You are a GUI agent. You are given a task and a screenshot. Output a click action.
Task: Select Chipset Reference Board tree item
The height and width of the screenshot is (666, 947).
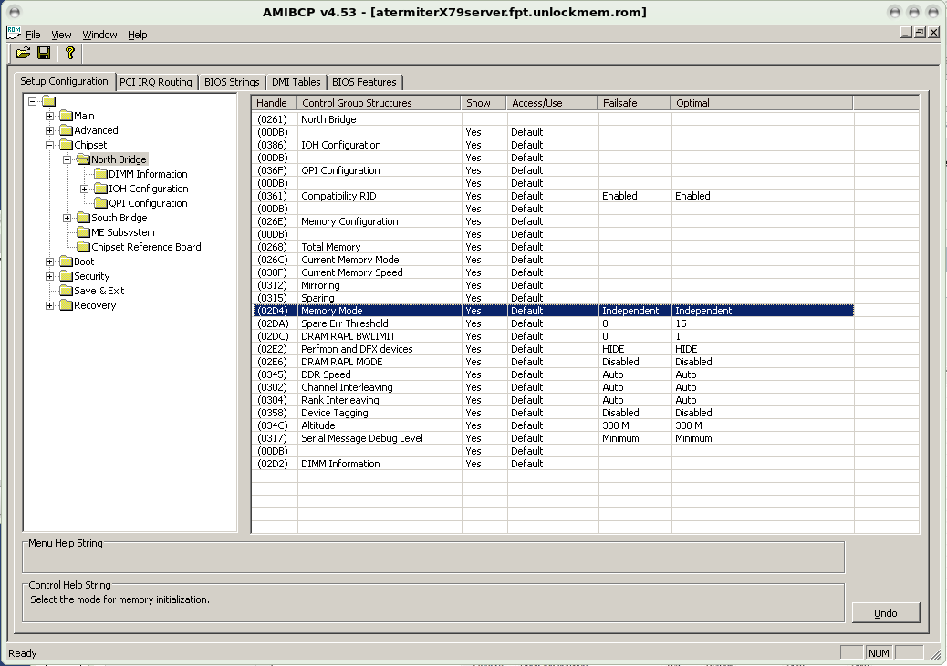point(146,247)
